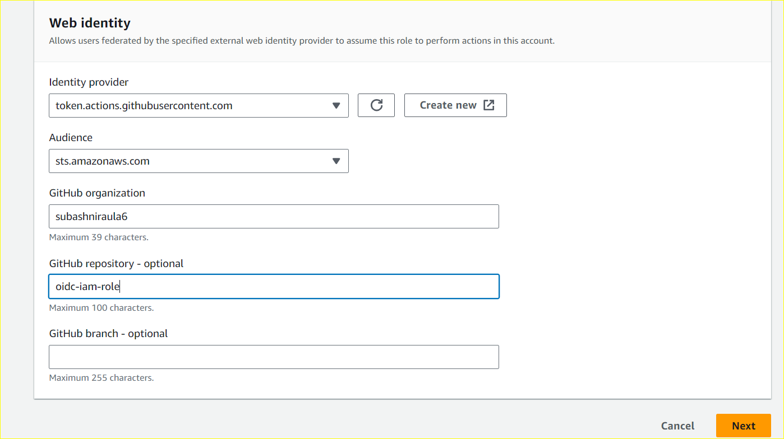Expand the Audience selection dropdown
This screenshot has width=784, height=439.
(199, 161)
